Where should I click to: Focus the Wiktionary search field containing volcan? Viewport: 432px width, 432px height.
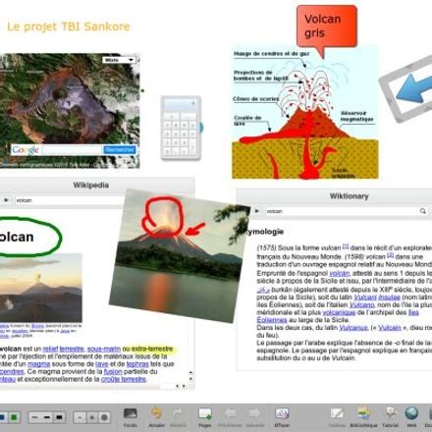point(347,211)
